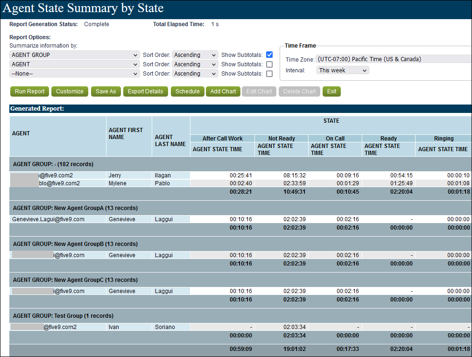This screenshot has height=357, width=472.
Task: Uncheck Show Subtotals for AGENT GROUP
Action: [x=269, y=55]
